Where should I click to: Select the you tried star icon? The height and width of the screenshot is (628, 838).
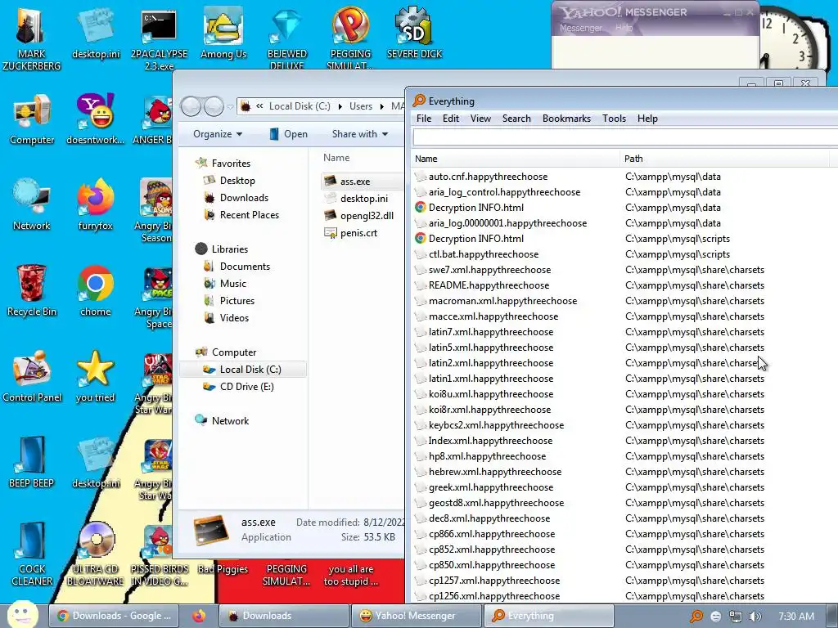pyautogui.click(x=95, y=376)
